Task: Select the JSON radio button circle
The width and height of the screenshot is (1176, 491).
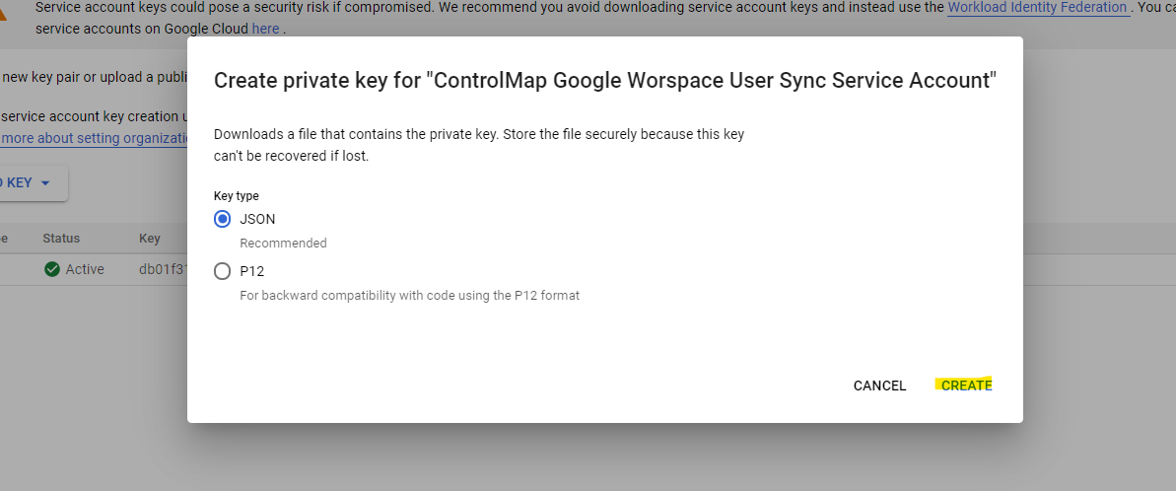Action: point(223,219)
